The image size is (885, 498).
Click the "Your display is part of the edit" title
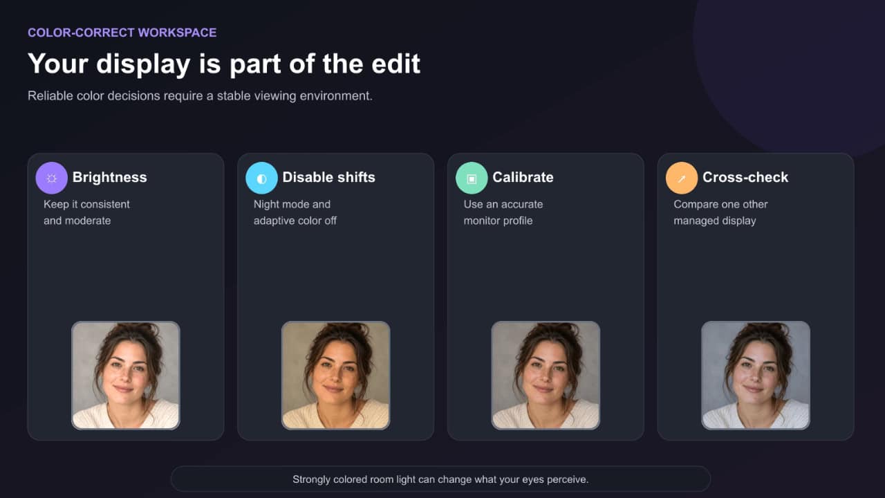point(224,64)
